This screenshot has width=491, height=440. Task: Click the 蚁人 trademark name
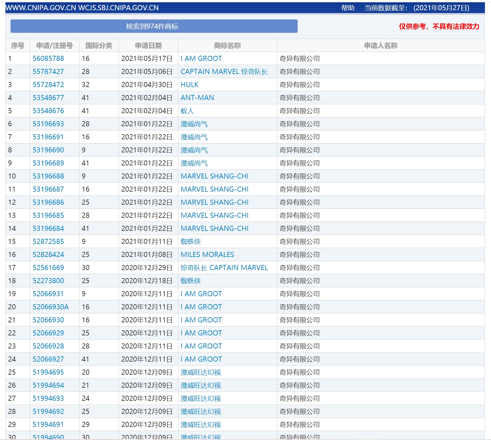click(x=187, y=111)
